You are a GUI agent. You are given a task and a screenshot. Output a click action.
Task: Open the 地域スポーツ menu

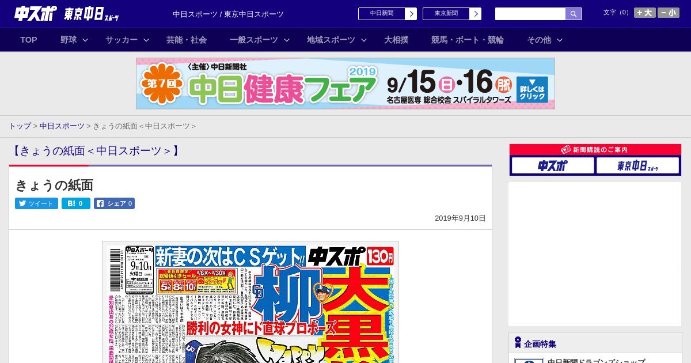(331, 40)
